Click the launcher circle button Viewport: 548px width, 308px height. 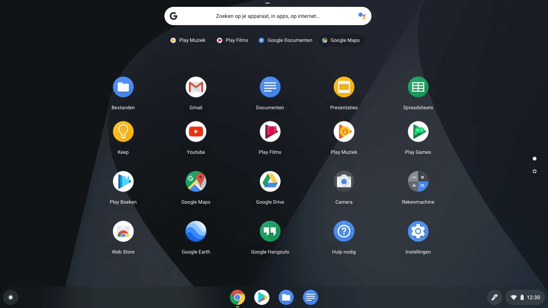11,297
